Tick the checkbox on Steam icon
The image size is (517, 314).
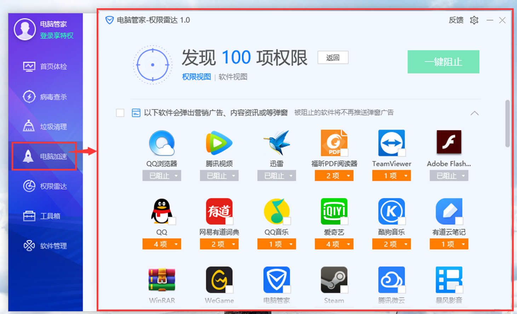[344, 289]
